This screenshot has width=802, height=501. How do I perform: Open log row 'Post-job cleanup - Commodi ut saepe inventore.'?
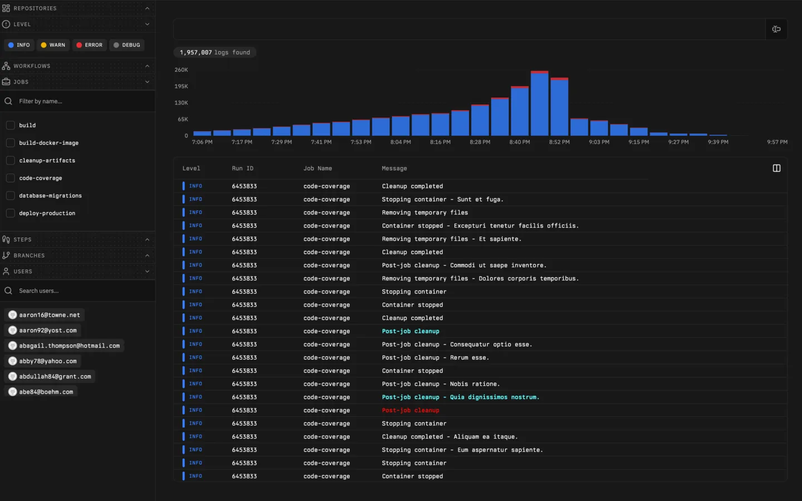[x=480, y=265]
